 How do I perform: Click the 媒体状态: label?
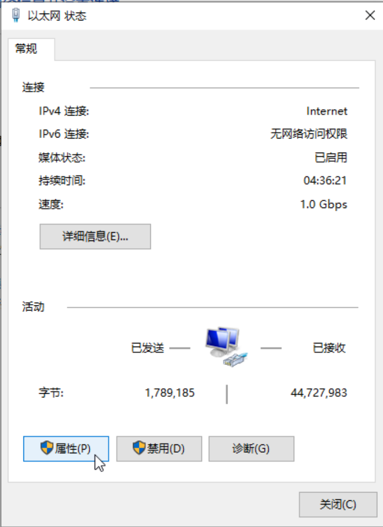(x=62, y=157)
